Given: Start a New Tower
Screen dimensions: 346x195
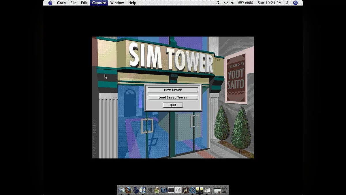Looking at the screenshot, I should coord(173,90).
